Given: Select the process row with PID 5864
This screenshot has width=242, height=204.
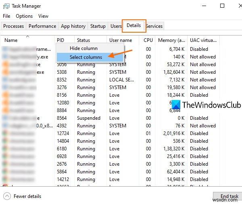Looking at the screenshot, I should click(110, 172).
